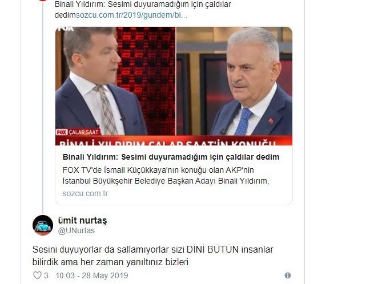Open the sozcu.com.tr/2019/gundem link
This screenshot has width=370, height=284.
(x=131, y=15)
